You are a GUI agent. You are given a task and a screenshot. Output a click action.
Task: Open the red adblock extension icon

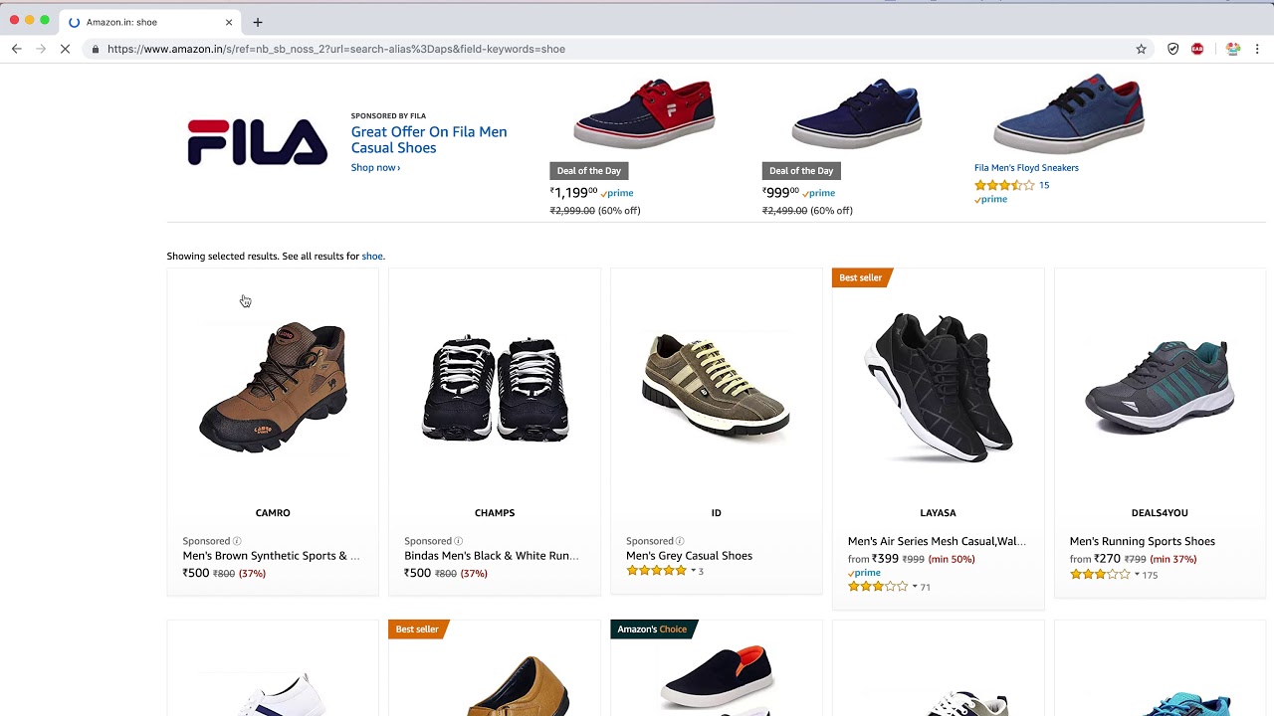[x=1197, y=49]
